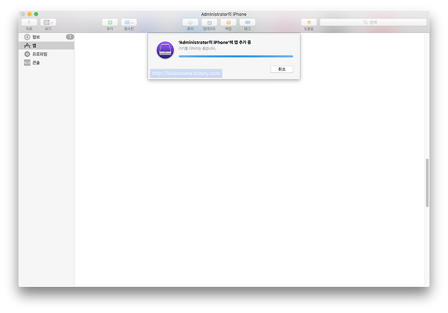Select the 앱 sidebar item
448x313 pixels.
point(47,45)
